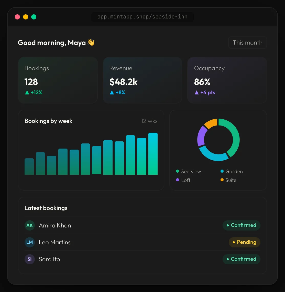Click the address bar showing app.mintapp.shop/seaside-inn

(x=142, y=17)
